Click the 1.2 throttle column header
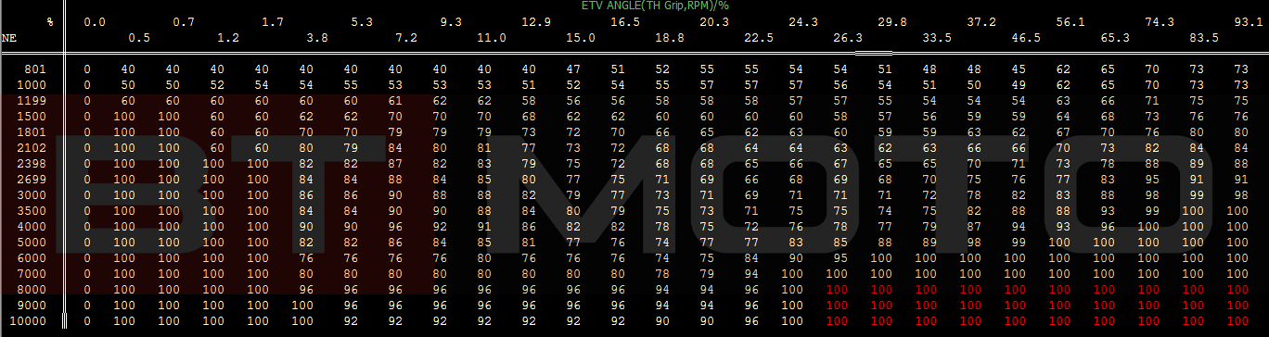The image size is (1269, 337). click(x=228, y=38)
